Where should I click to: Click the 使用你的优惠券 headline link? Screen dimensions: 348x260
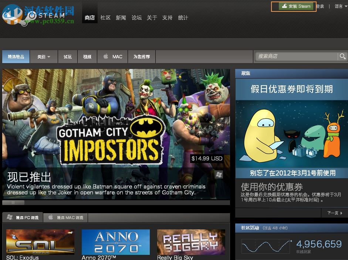(x=272, y=187)
